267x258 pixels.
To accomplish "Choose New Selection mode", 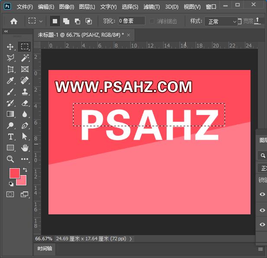I will click(55, 21).
